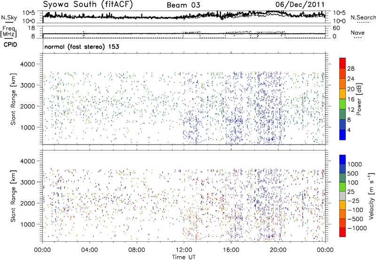Click the "Slant Range [km]" label of the power panel
This screenshot has width=376, height=260.
[13, 99]
